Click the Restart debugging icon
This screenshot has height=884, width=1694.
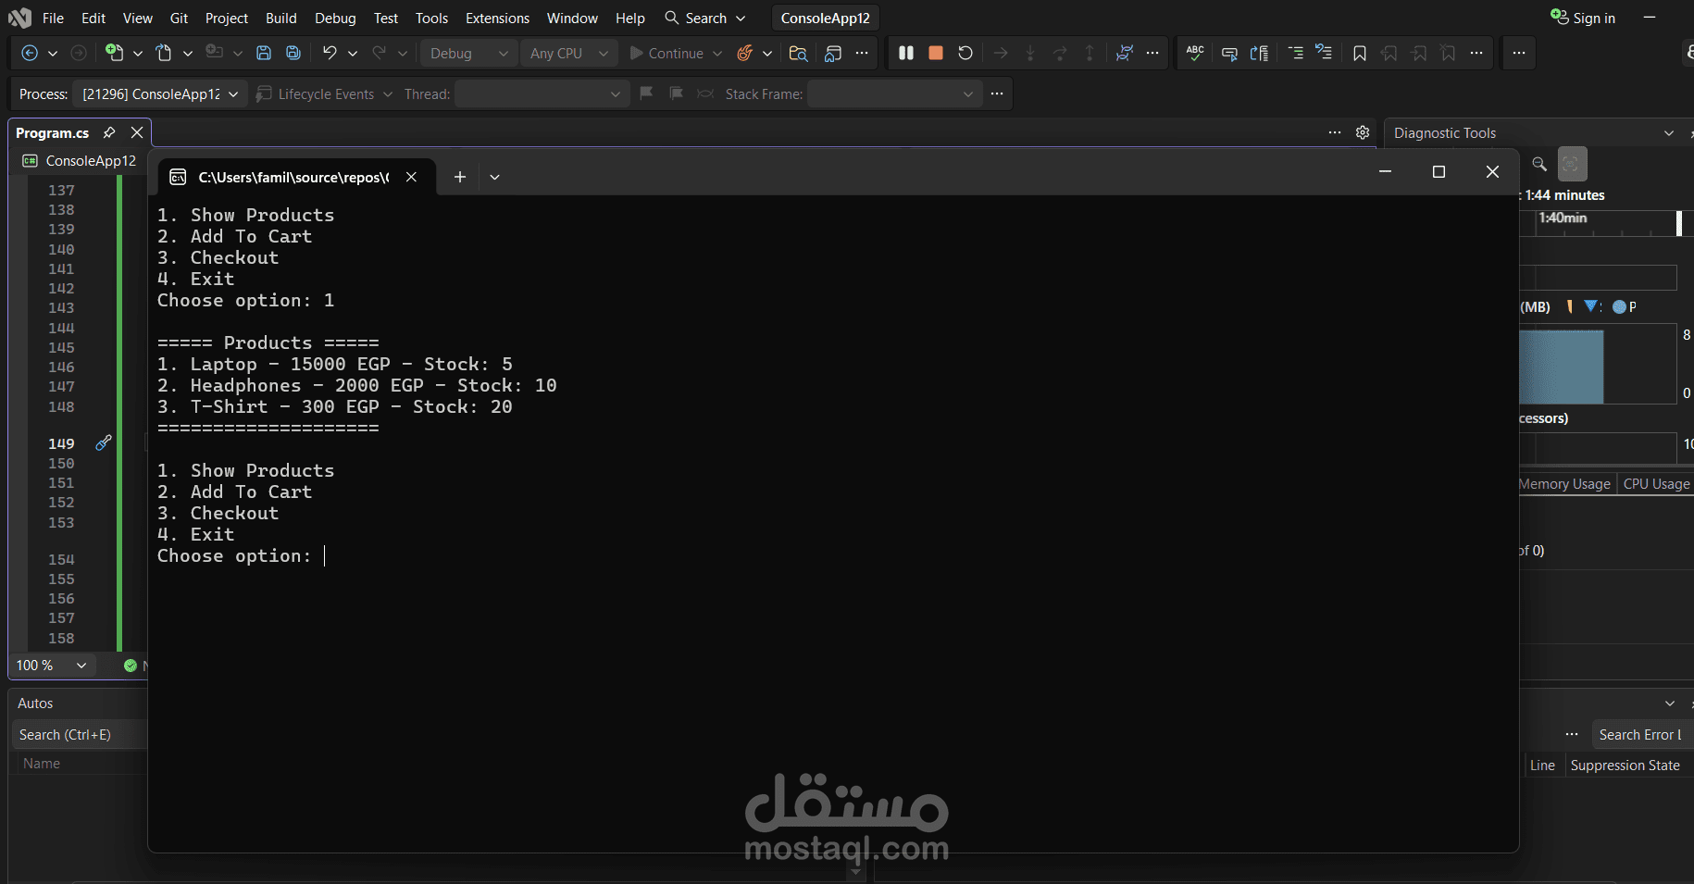965,54
